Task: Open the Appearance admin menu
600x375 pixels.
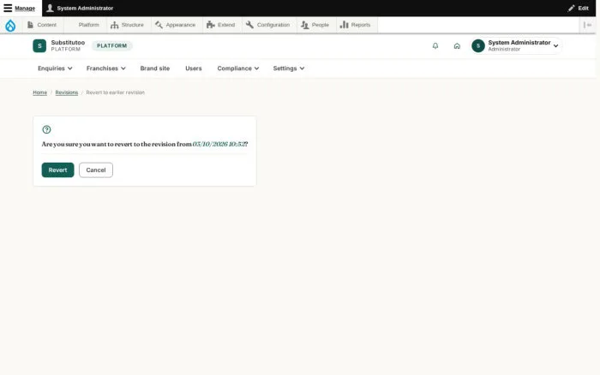Action: (176, 25)
